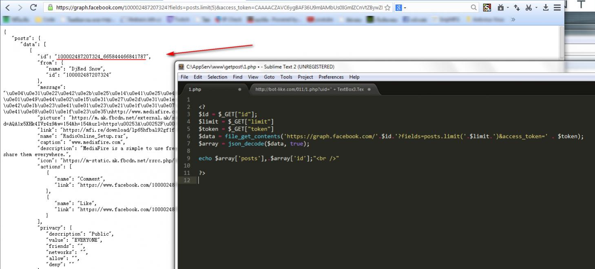This screenshot has width=595, height=269.
Task: Click the Google search engine icon
Action: click(398, 7)
